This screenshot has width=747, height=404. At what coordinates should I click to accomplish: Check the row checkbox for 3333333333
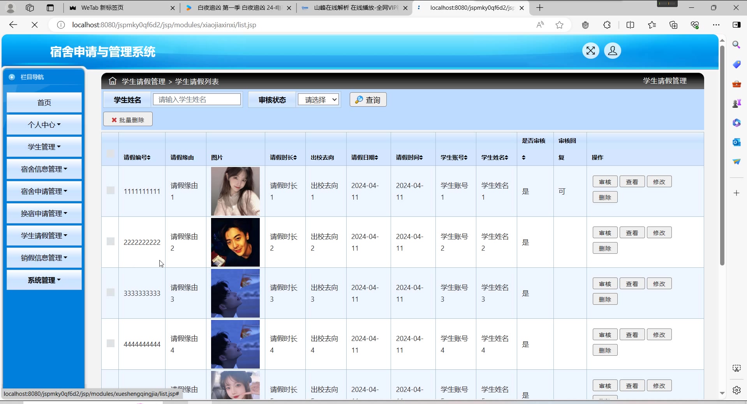[111, 292]
